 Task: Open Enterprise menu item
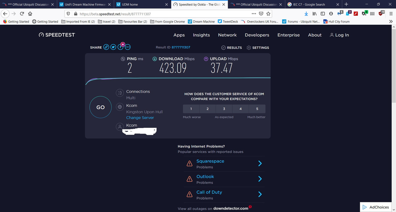(289, 35)
